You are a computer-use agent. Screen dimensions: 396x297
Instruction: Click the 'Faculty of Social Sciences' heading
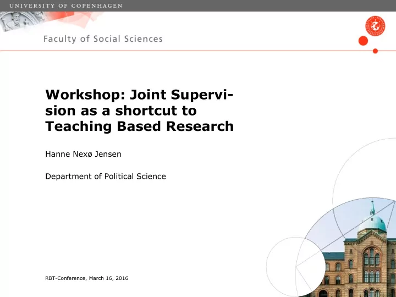click(103, 39)
